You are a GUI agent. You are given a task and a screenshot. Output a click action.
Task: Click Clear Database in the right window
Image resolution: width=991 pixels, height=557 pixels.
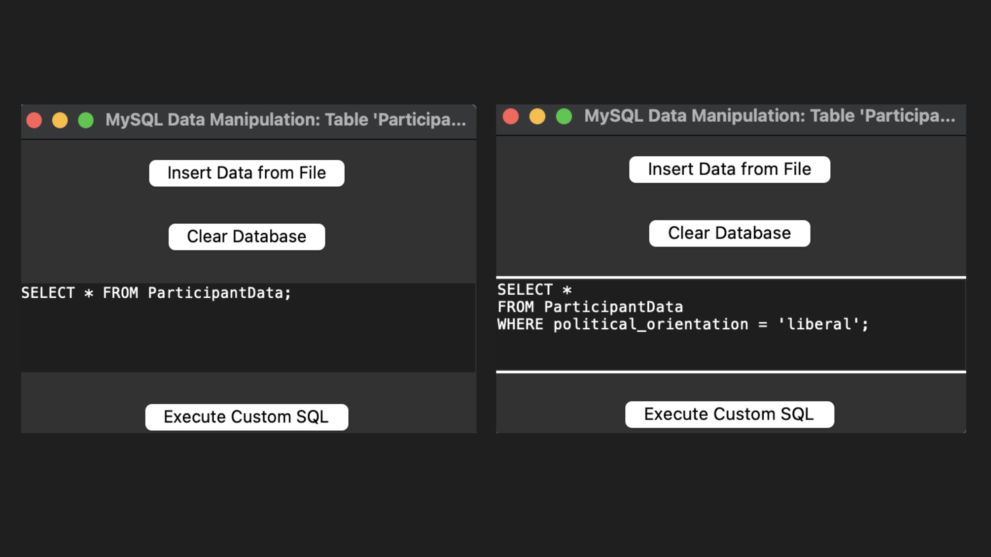click(x=729, y=232)
